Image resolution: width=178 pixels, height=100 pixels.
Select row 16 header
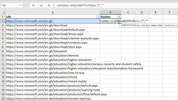3,81
